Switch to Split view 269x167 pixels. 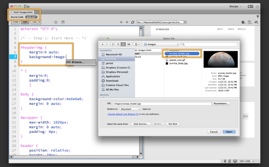click(x=25, y=22)
